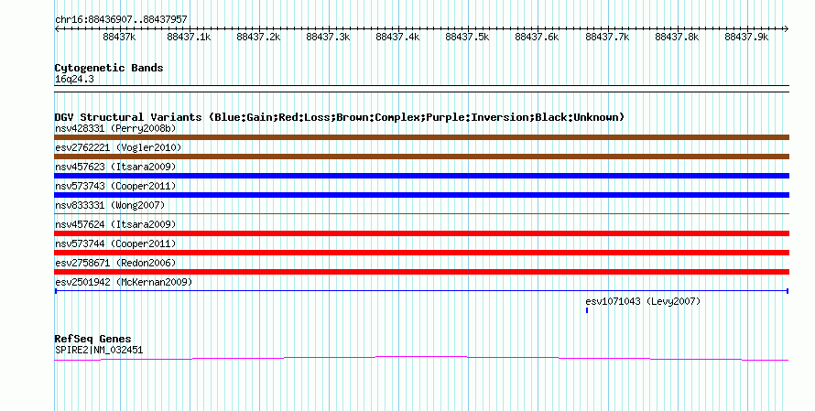Click the chr16:88436907..88437957 region label
The image size is (815, 411).
121,19
